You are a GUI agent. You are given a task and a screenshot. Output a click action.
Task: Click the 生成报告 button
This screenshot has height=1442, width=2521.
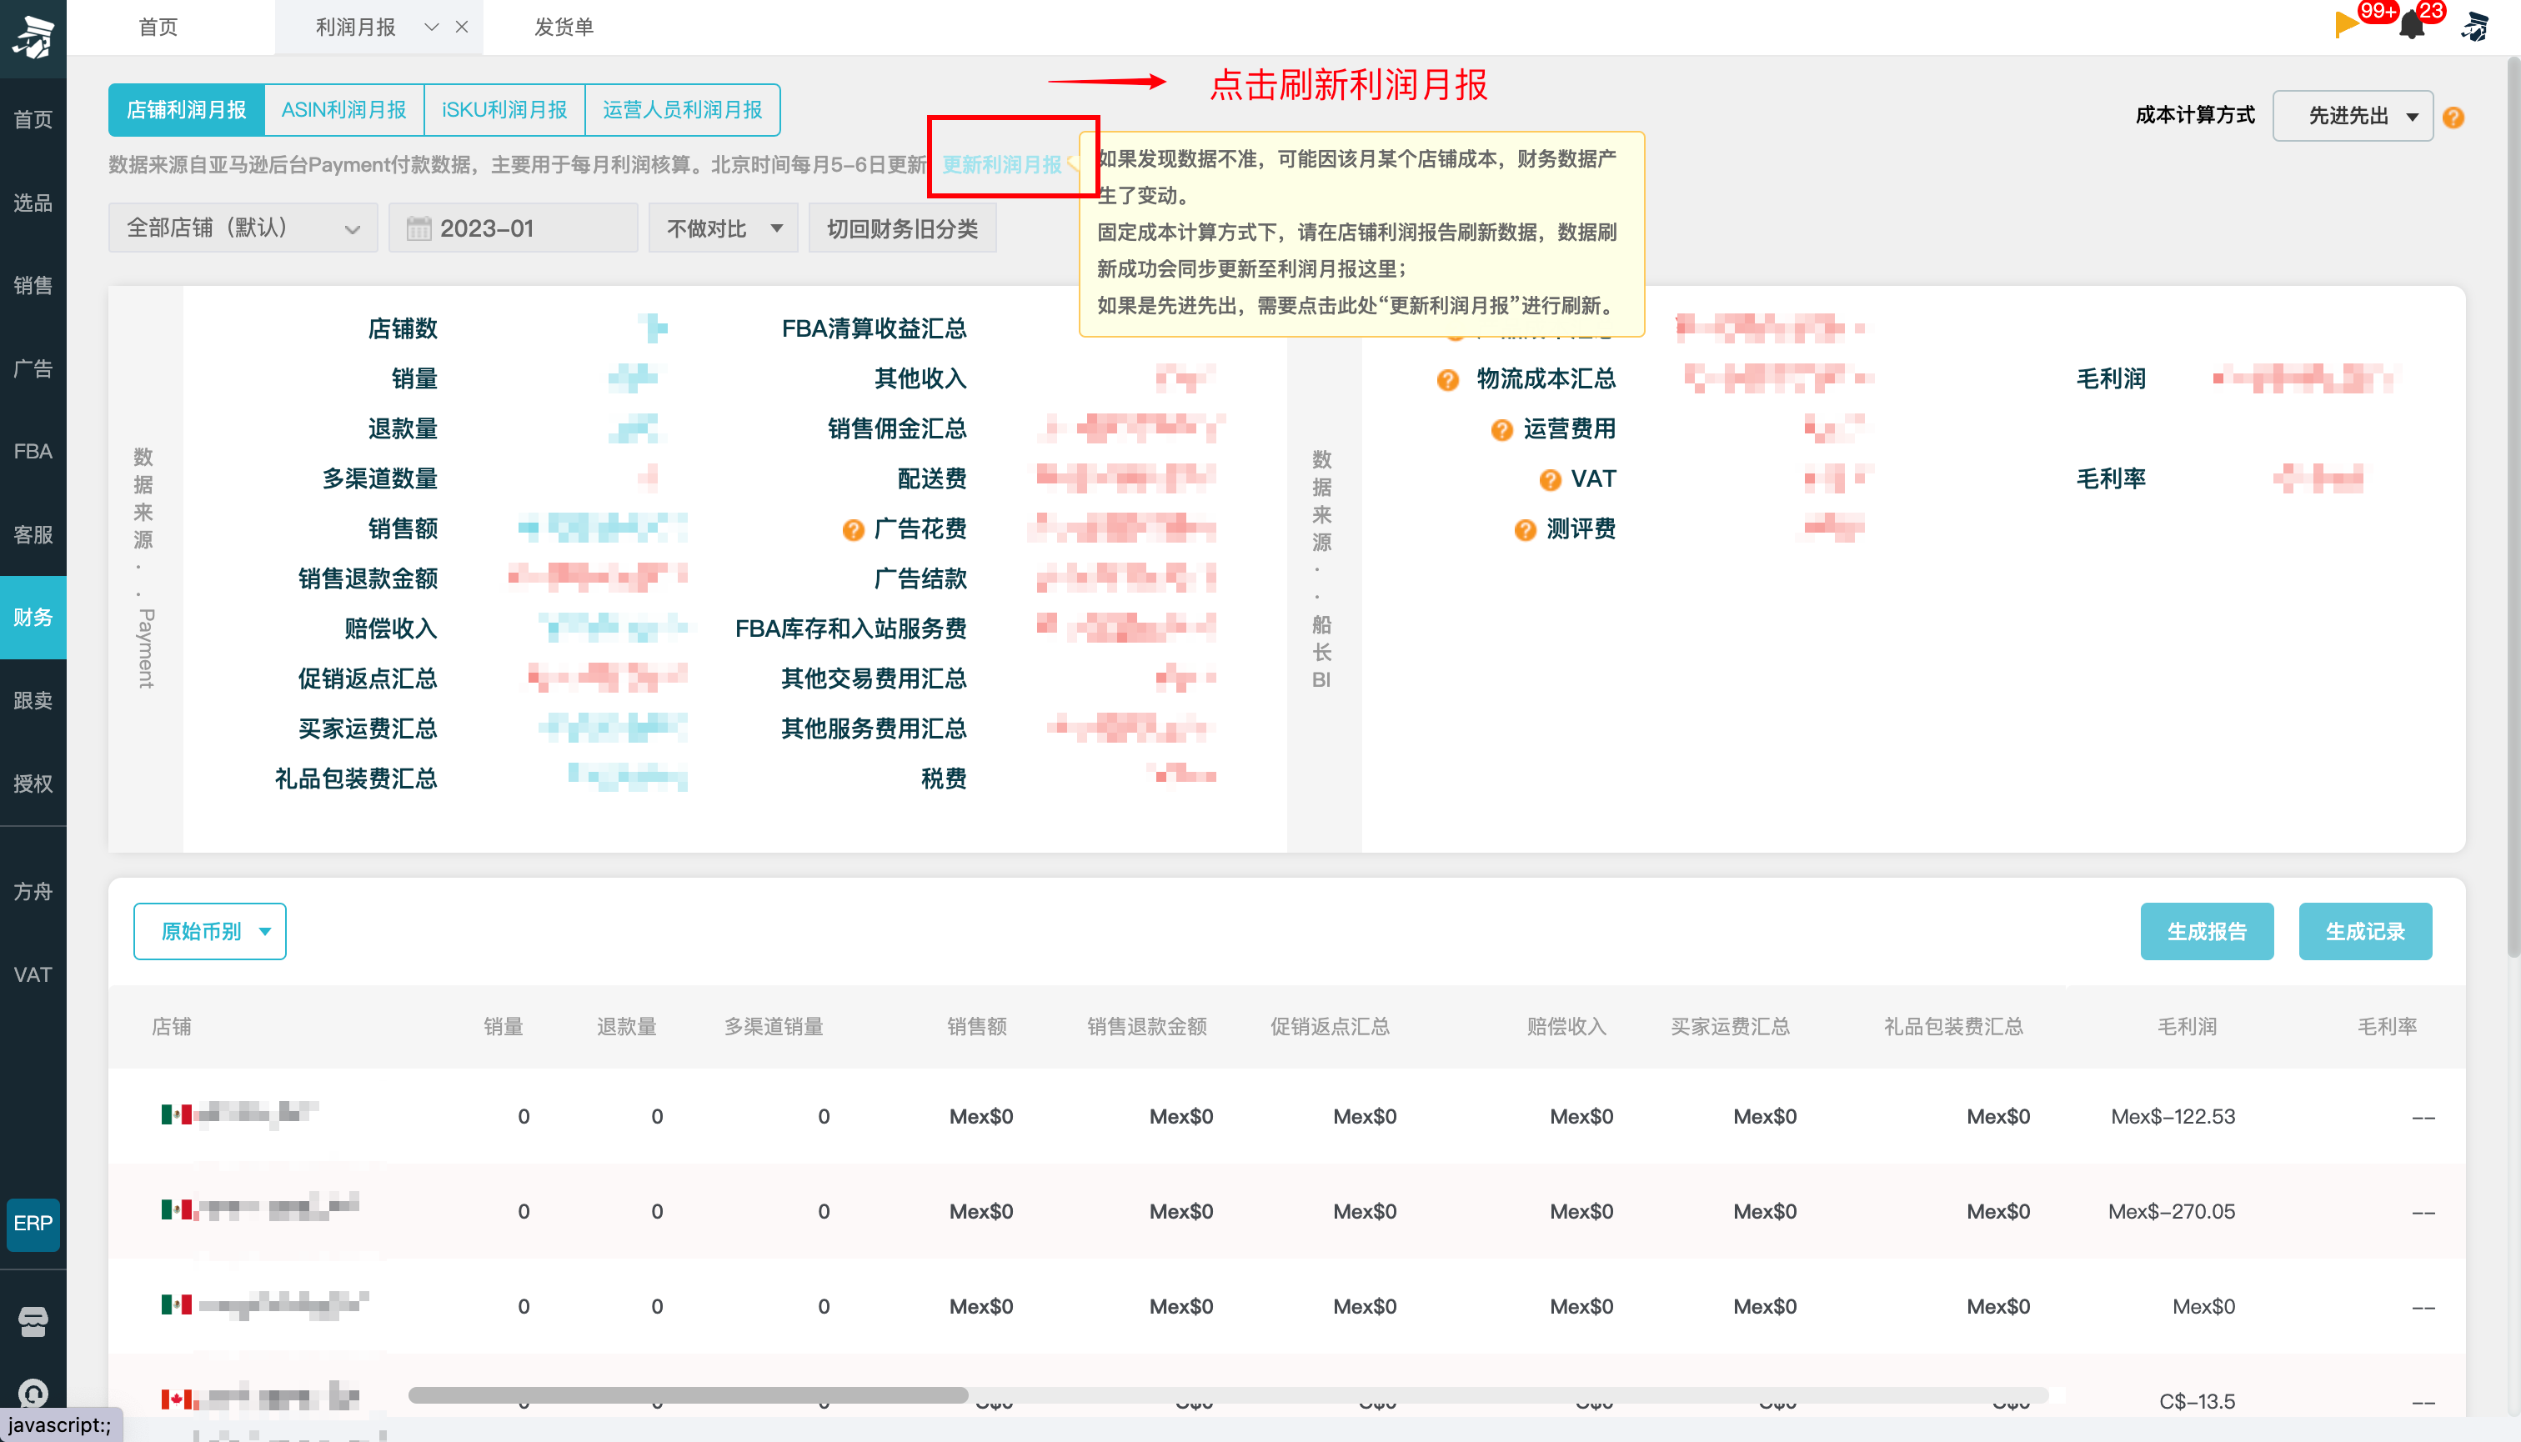2206,931
